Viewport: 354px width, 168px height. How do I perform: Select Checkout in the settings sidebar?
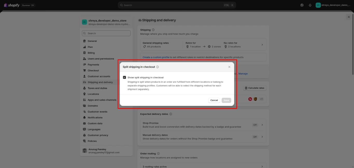(x=93, y=70)
